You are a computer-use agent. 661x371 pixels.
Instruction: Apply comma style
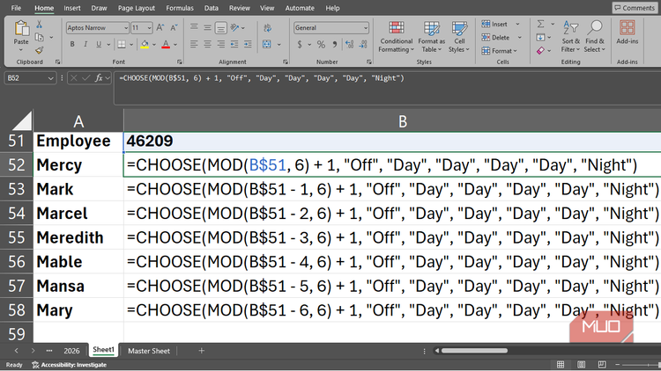[x=335, y=44]
